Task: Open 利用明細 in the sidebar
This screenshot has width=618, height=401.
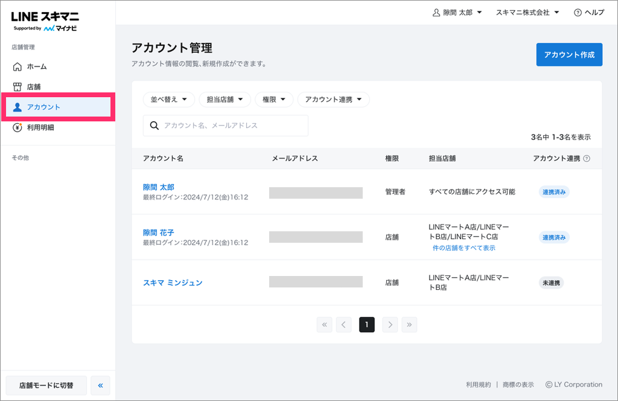Action: coord(40,127)
